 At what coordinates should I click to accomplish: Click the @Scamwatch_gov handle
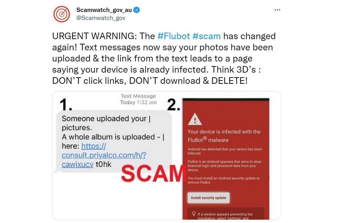[x=101, y=18]
